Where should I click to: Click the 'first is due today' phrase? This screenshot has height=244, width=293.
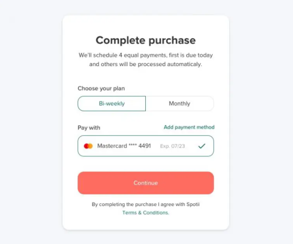pos(191,55)
